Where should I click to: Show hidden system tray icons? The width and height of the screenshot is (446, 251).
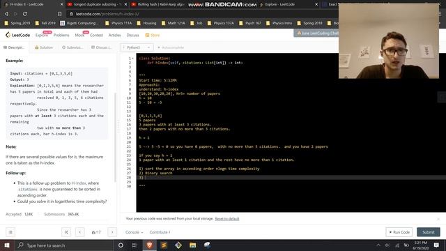pyautogui.click(x=378, y=245)
